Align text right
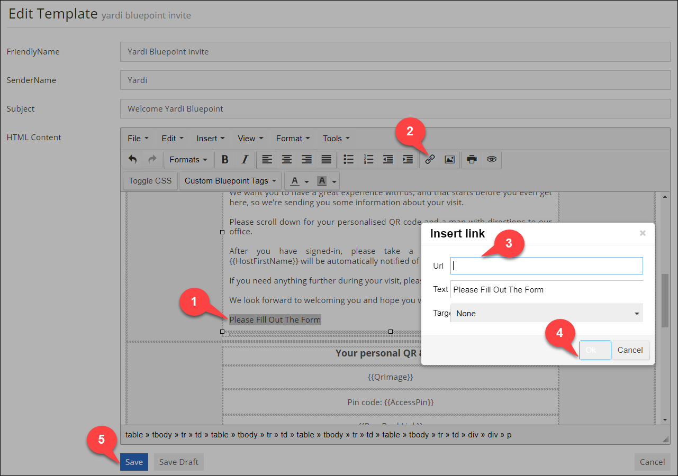678x476 pixels. point(306,159)
